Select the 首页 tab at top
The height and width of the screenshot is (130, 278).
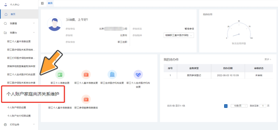(x=50, y=3)
